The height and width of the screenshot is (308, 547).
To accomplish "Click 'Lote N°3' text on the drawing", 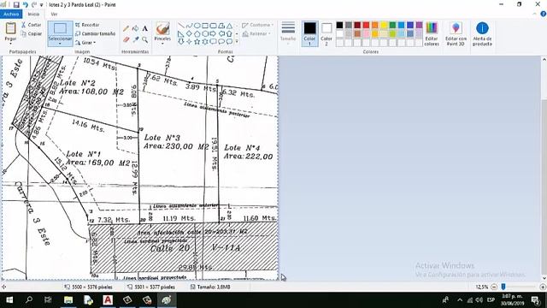I will [x=162, y=138].
